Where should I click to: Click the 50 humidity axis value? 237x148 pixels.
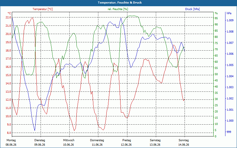(217, 74)
